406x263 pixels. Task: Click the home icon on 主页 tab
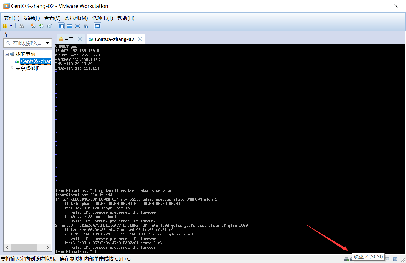[x=61, y=39]
